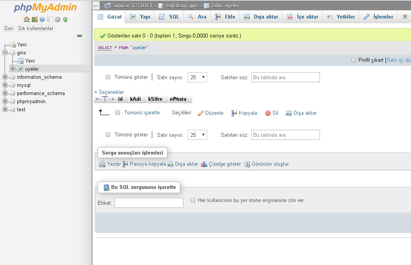Screen dimensions: 411x265
Task: Open the Ekle insert tab
Action: click(x=225, y=17)
